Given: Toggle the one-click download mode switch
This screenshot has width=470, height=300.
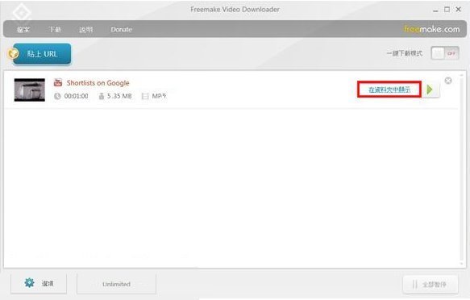Looking at the screenshot, I should pos(445,53).
